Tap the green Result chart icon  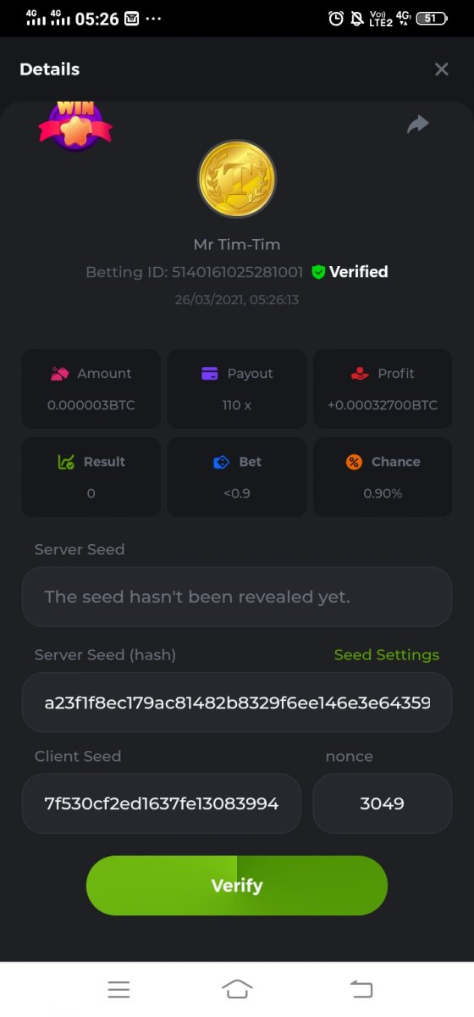pyautogui.click(x=66, y=462)
